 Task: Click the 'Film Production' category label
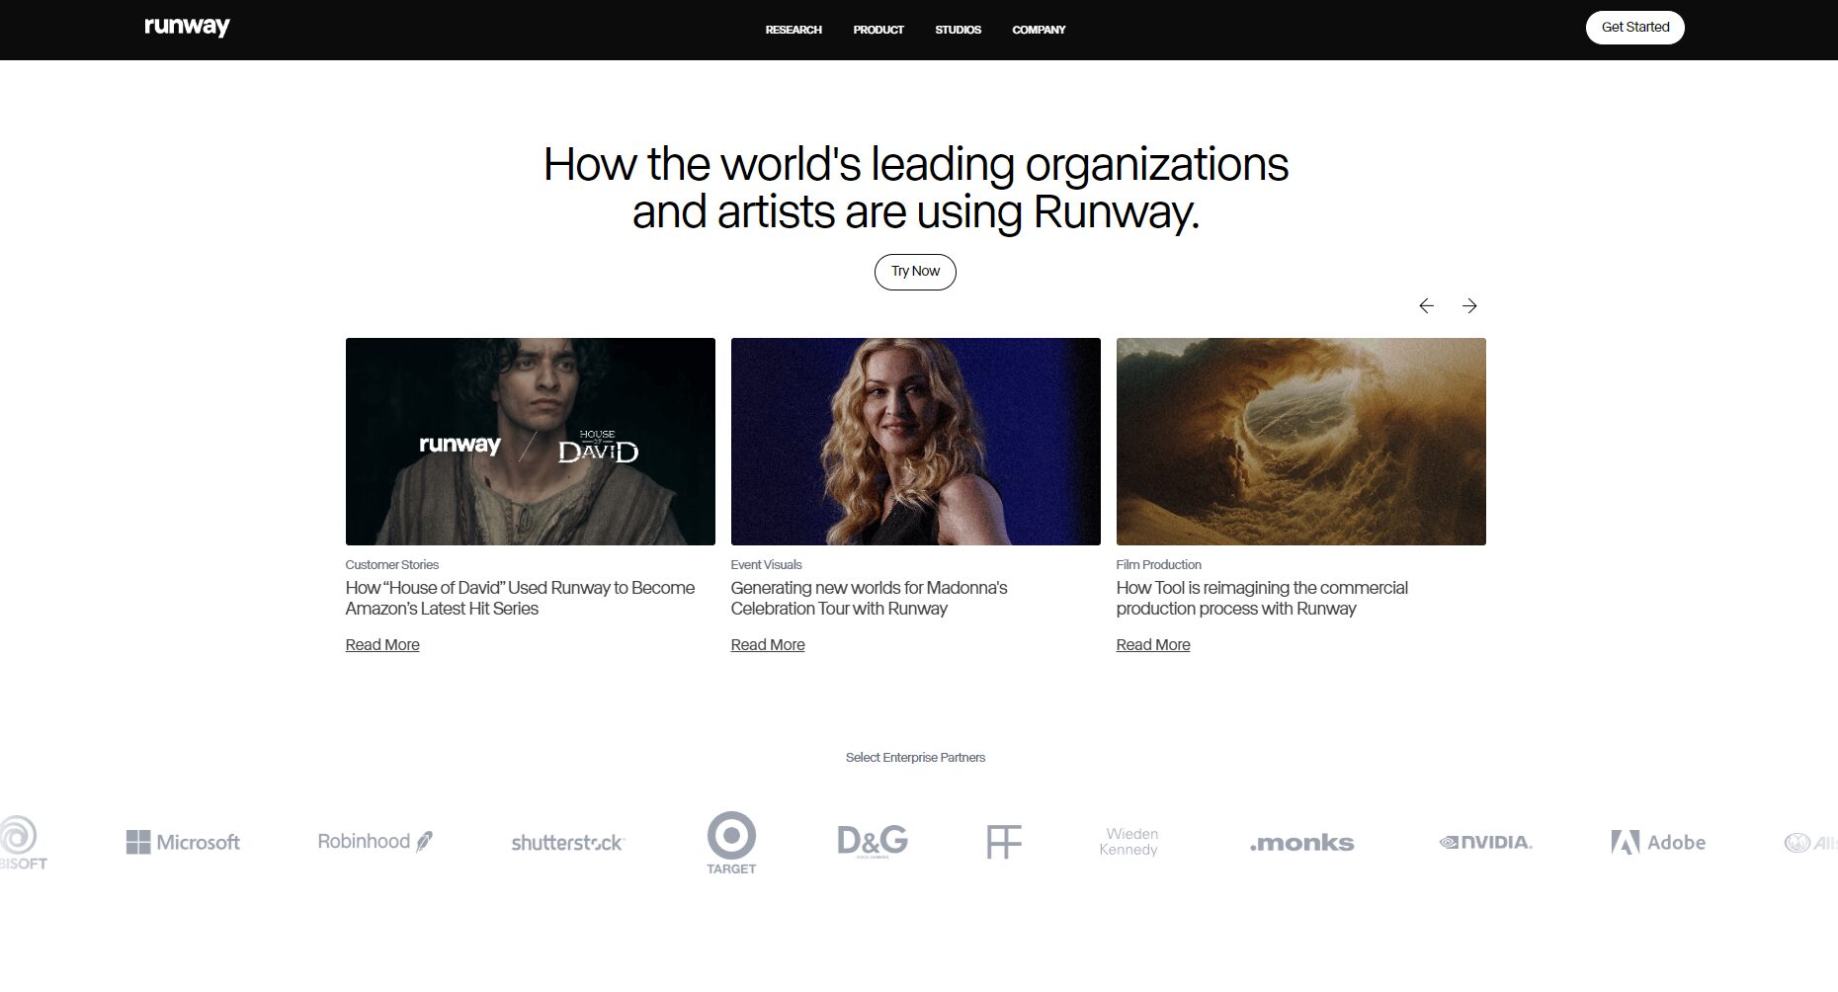tap(1158, 565)
